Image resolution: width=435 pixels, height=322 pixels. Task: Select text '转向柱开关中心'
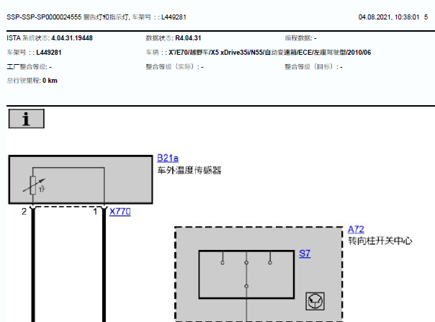(x=380, y=241)
